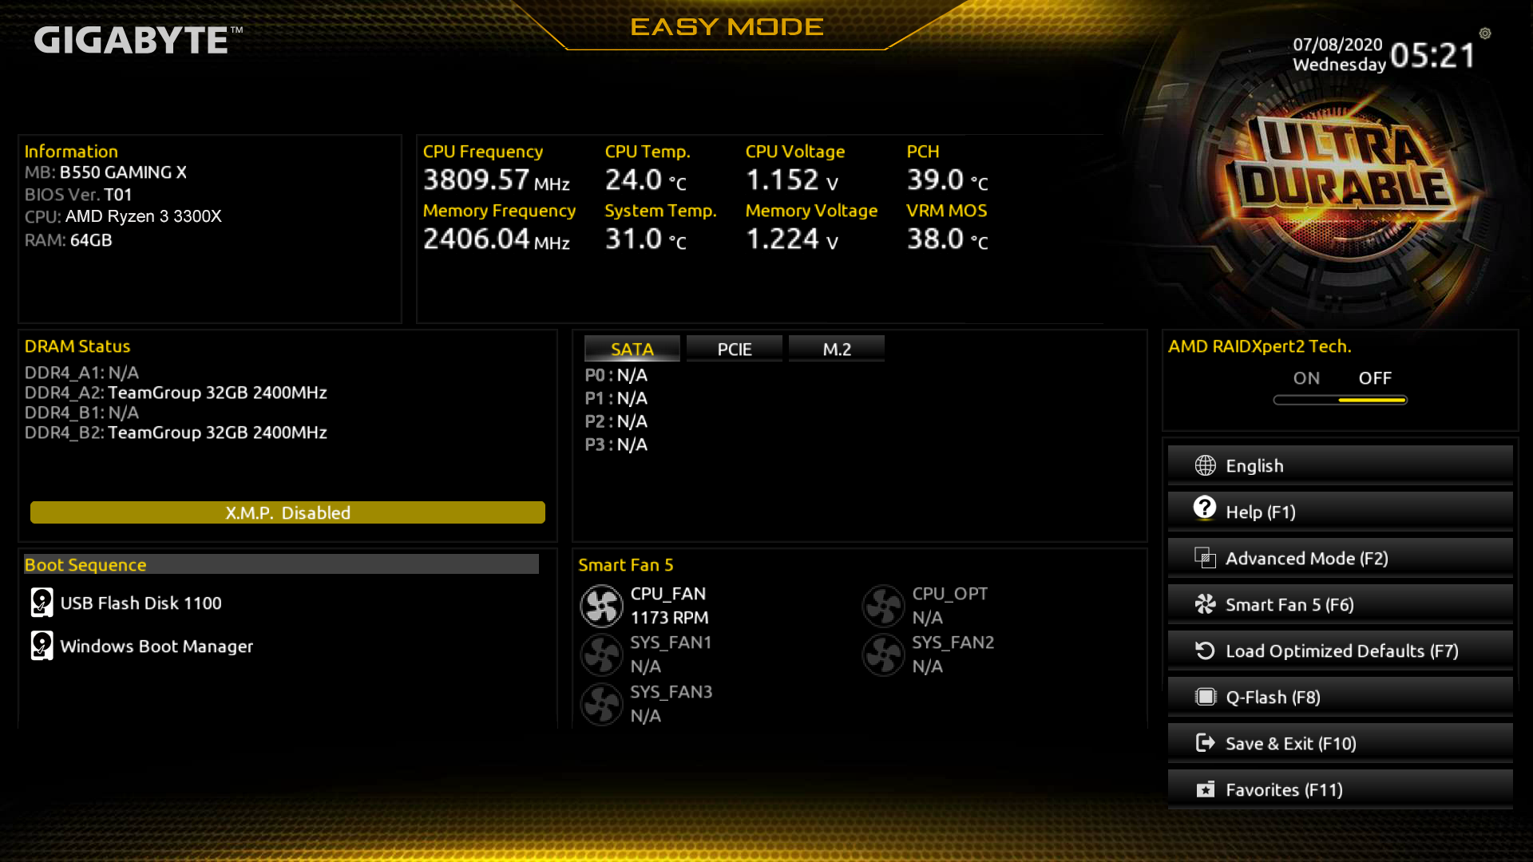Image resolution: width=1533 pixels, height=862 pixels.
Task: Click the SYS_FAN2 fan icon
Action: pos(883,654)
